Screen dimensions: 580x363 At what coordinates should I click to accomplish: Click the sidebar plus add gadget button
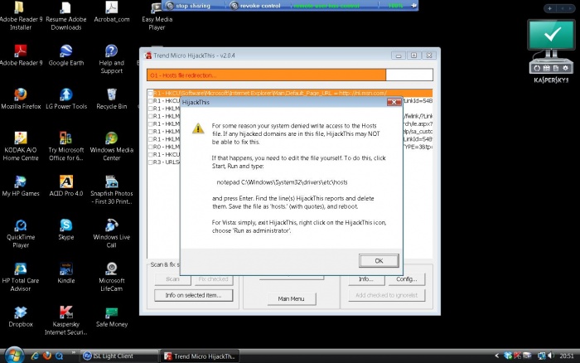point(549,8)
